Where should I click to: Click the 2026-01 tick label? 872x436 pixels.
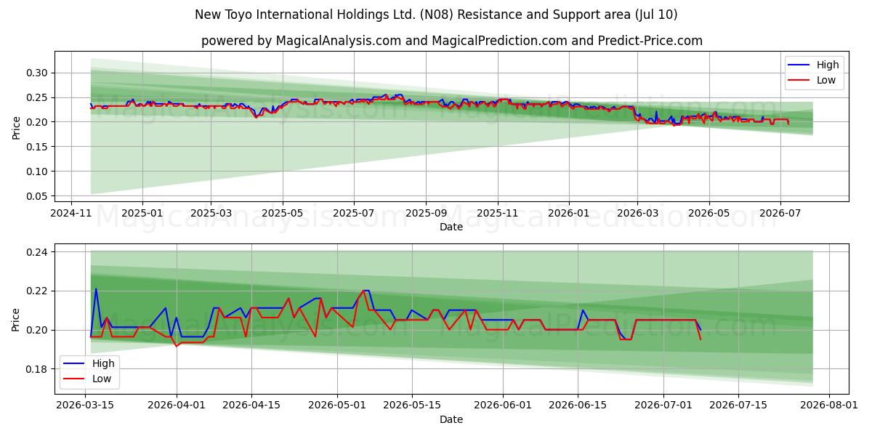pos(568,214)
